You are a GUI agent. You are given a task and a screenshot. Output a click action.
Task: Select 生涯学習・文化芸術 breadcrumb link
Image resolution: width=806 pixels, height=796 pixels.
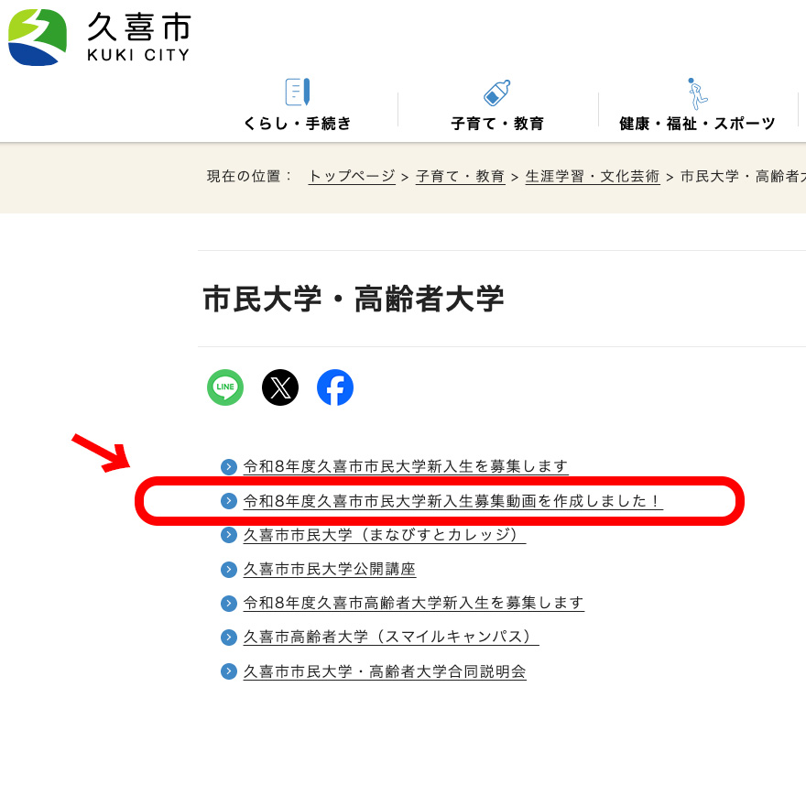[x=592, y=177]
